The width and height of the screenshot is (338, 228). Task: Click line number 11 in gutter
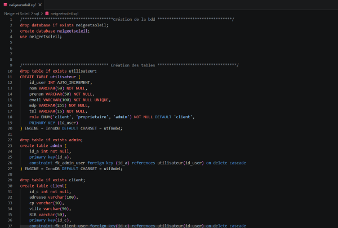10,77
